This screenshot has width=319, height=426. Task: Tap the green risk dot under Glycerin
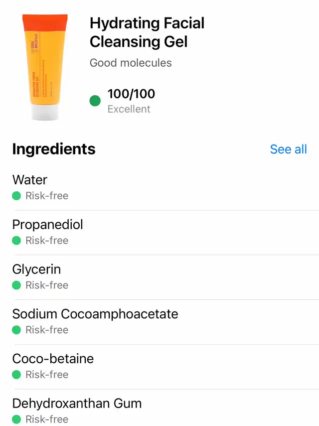[16, 285]
